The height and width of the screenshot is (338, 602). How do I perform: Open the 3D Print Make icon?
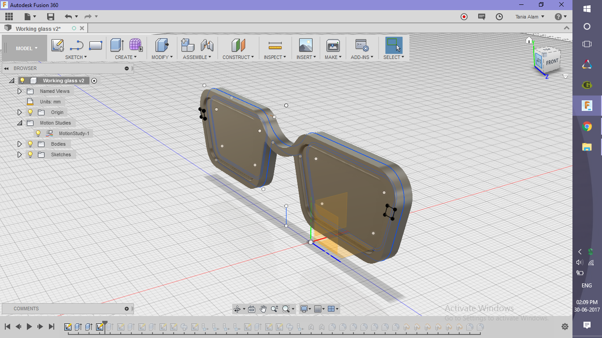click(333, 45)
